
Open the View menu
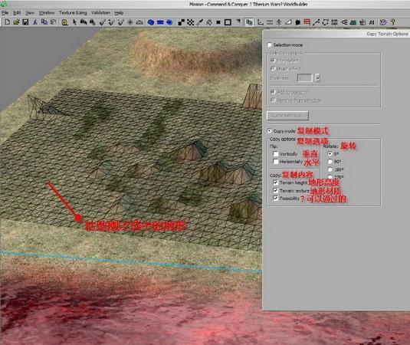tap(30, 12)
